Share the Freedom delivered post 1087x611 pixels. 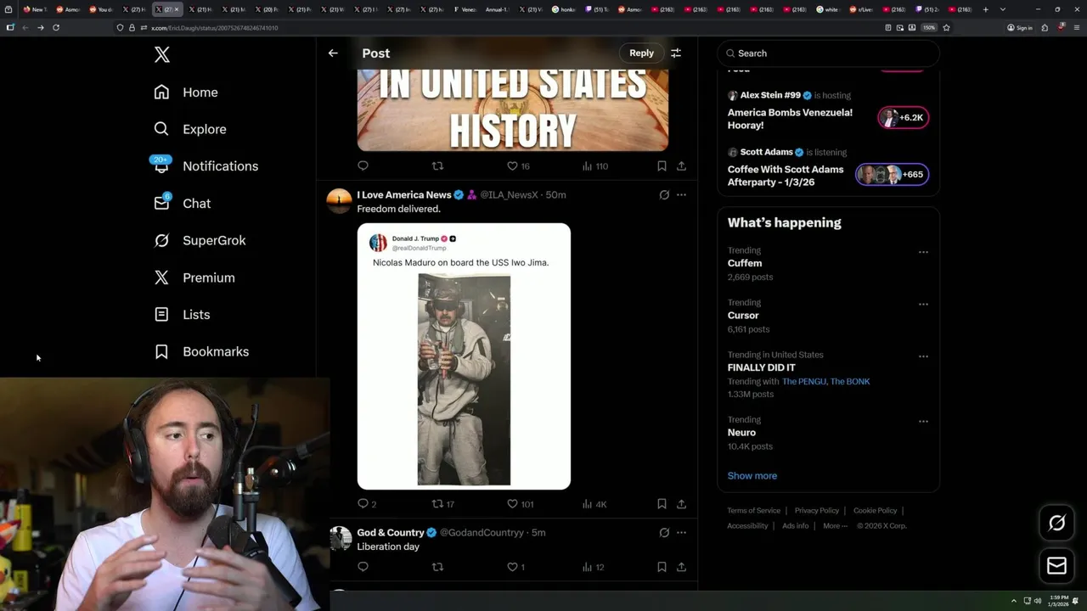(x=681, y=504)
